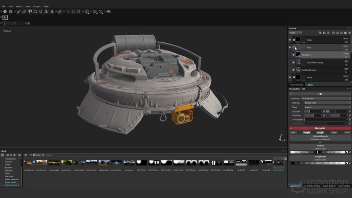
Task: Click the add effect icon in Layers
Action: click(x=320, y=33)
